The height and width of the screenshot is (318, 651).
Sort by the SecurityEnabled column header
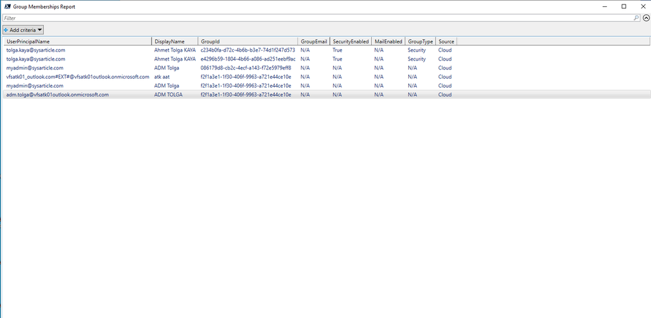[x=351, y=41]
